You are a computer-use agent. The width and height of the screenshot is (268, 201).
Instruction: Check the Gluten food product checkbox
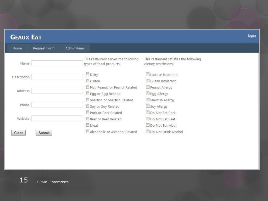pos(87,81)
